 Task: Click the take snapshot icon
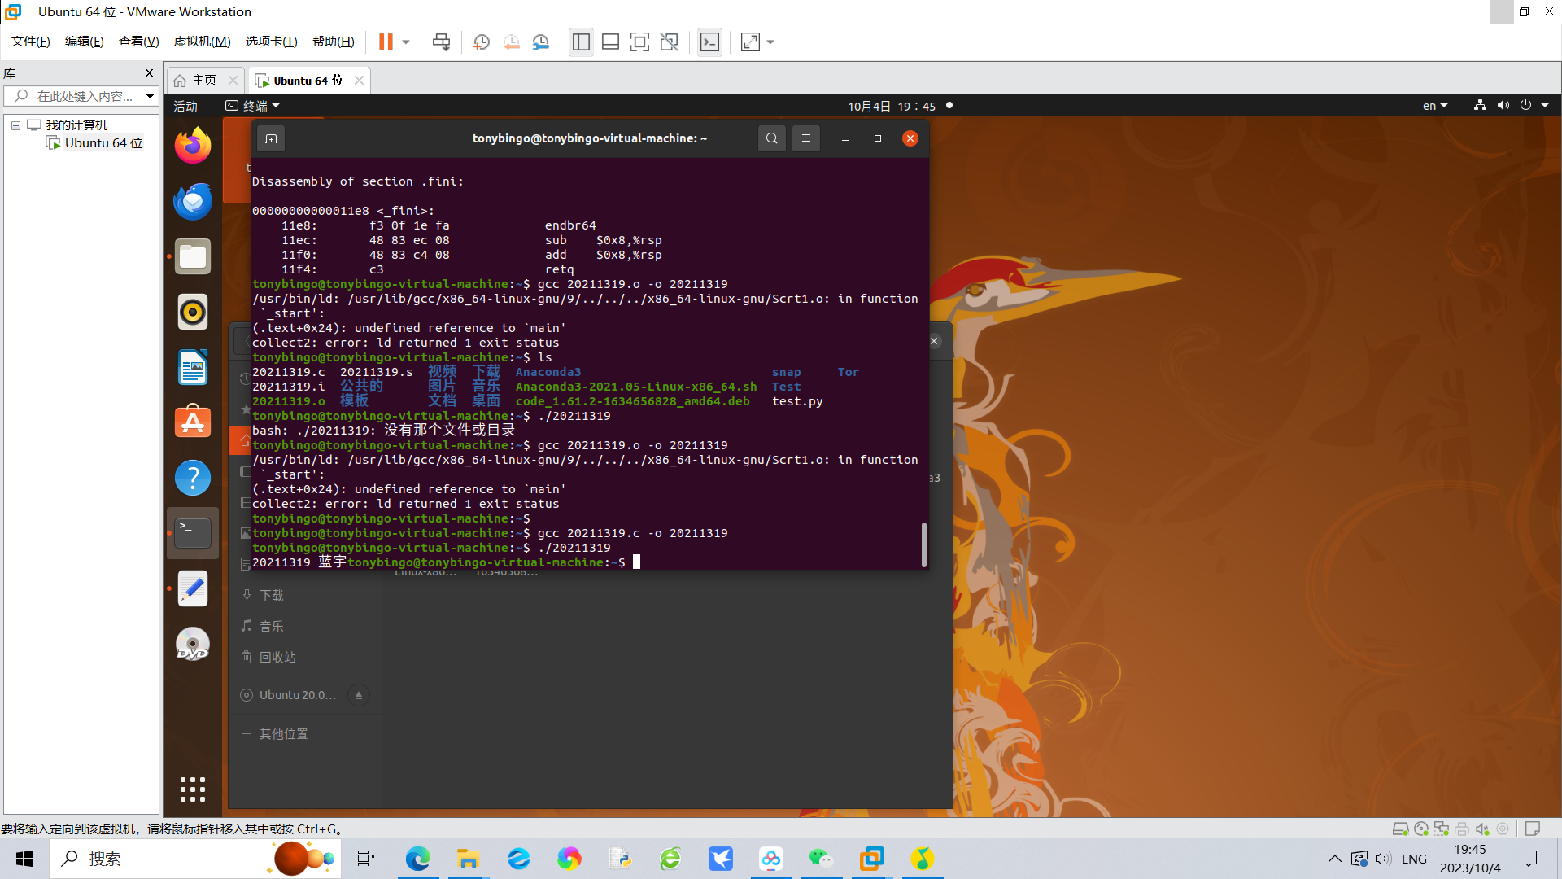(482, 42)
